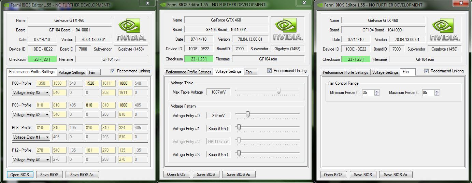
Task: Toggle Recommend Linking in the middle window
Action: (270, 71)
